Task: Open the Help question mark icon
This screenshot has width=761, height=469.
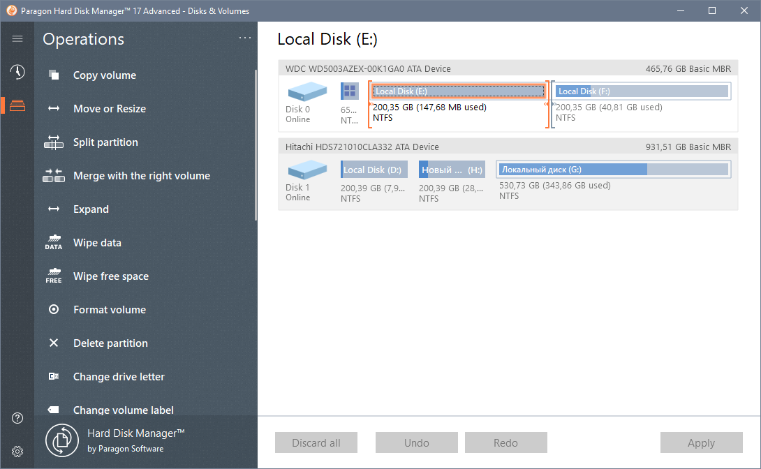Action: [17, 418]
